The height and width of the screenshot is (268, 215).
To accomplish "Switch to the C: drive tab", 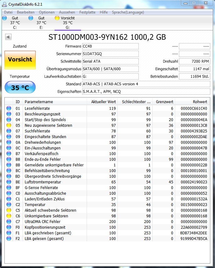I will [x=15, y=23].
